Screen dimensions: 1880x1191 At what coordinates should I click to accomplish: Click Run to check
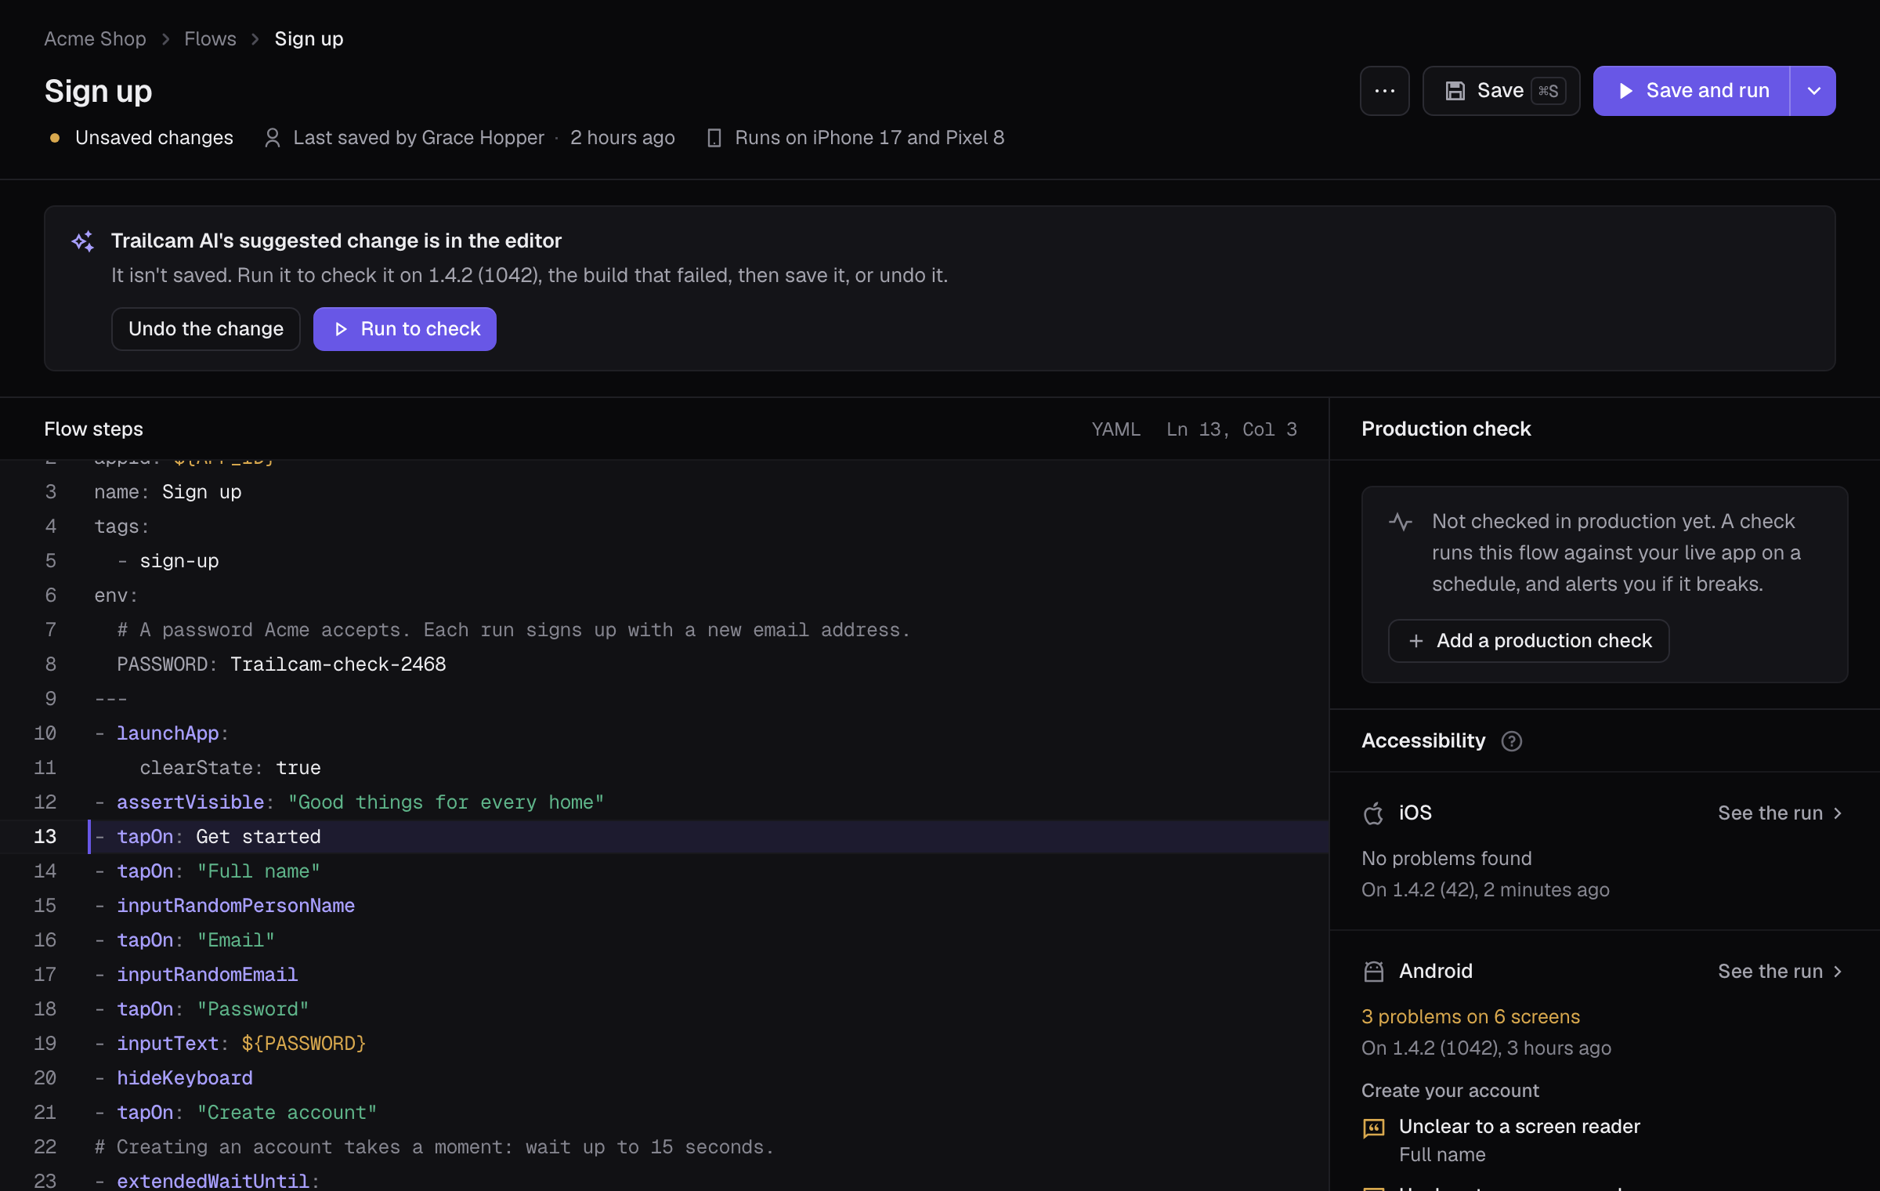pos(405,329)
